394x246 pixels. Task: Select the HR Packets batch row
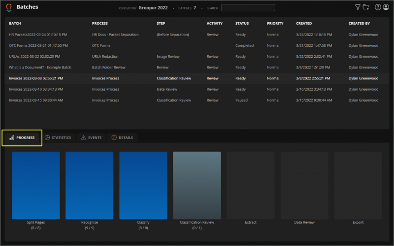click(x=38, y=35)
